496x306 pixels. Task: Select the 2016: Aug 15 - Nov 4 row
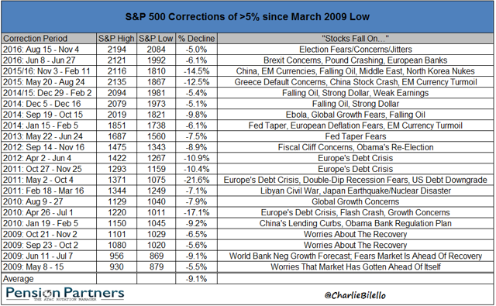pyautogui.click(x=247, y=50)
